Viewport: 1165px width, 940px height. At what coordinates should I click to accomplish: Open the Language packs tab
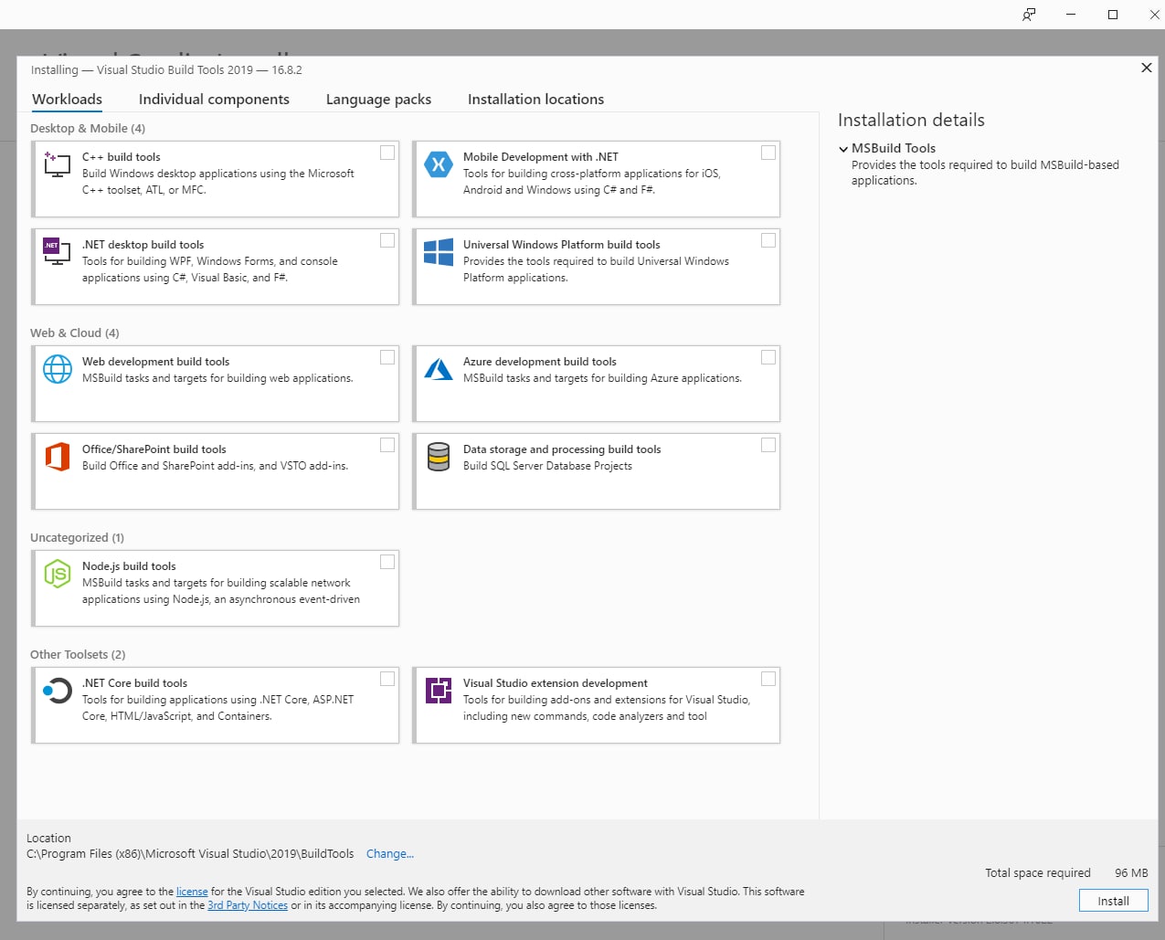click(x=378, y=99)
